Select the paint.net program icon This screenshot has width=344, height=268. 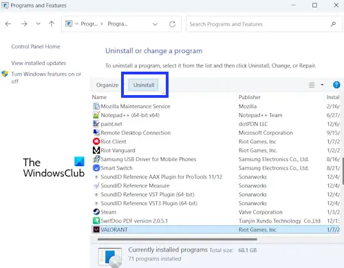(96, 124)
